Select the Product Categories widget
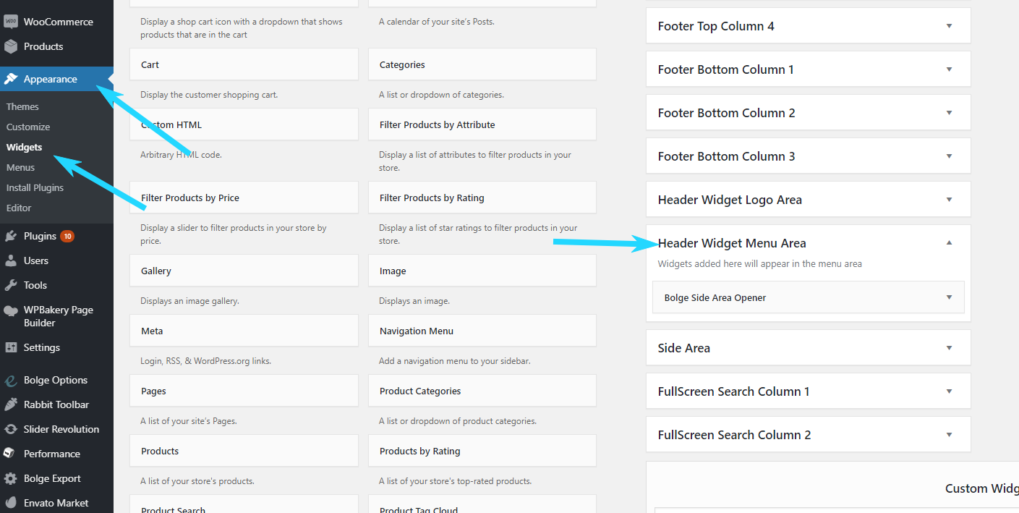Screen dimensions: 1019x513 482,391
